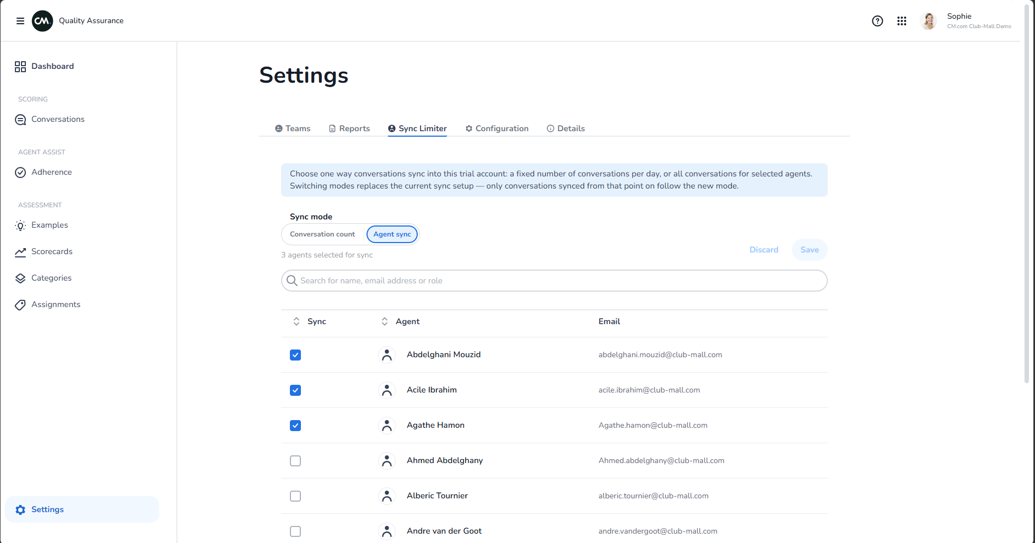Uncheck sync for Abdelghani Mouzid
This screenshot has width=1035, height=543.
coord(295,355)
